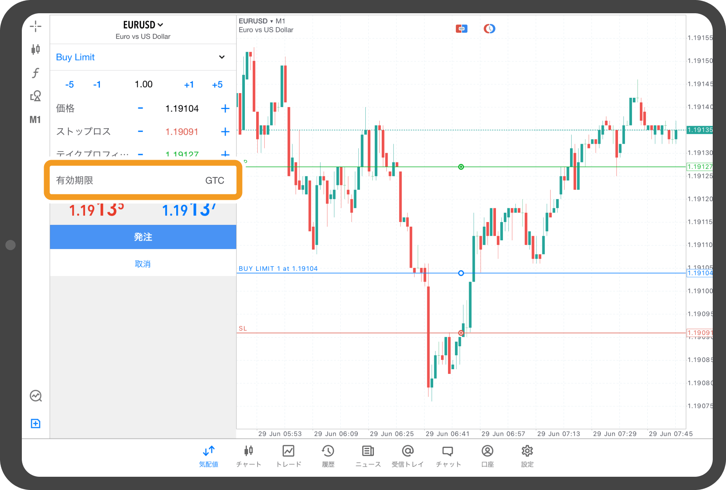Open the 履歴 history tab
Image resolution: width=726 pixels, height=490 pixels.
pyautogui.click(x=328, y=456)
